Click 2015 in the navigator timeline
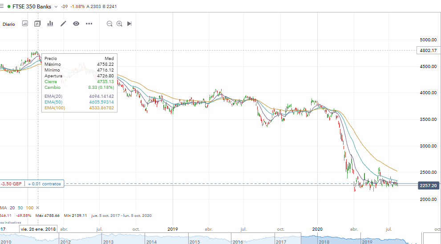This screenshot has width=441, height=244. point(194,242)
